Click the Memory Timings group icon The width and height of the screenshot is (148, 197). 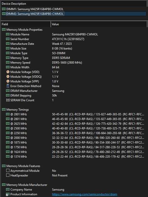click(x=4, y=109)
